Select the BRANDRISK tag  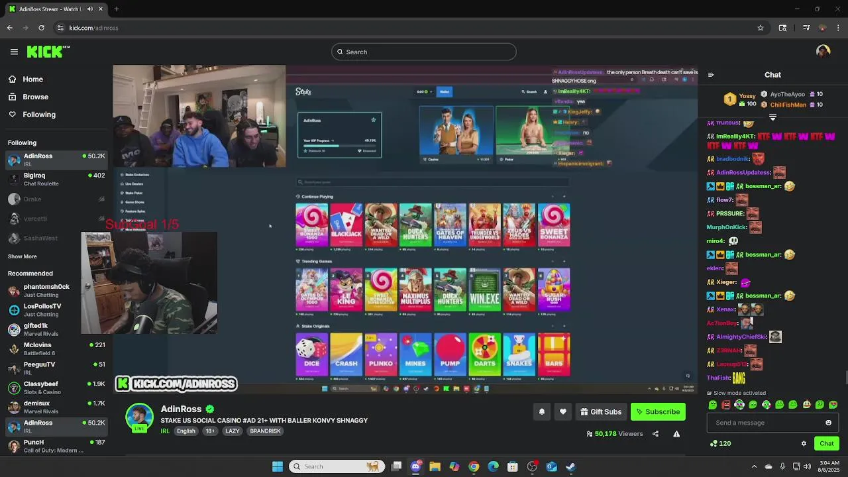click(266, 431)
